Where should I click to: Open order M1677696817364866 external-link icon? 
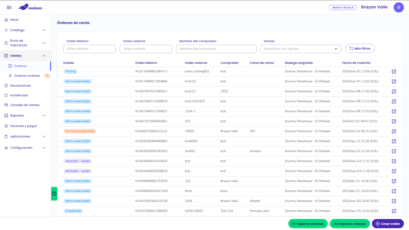pyautogui.click(x=394, y=82)
